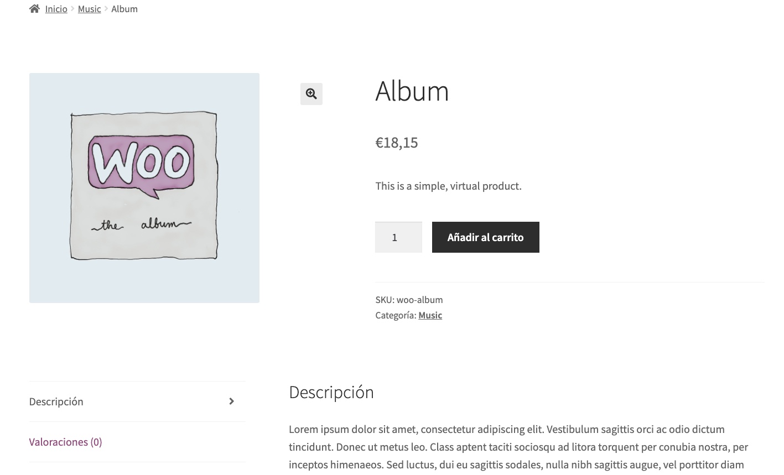Screen dimensions: 784x475
Task: Click the Album breadcrumb text
Action: (x=124, y=9)
